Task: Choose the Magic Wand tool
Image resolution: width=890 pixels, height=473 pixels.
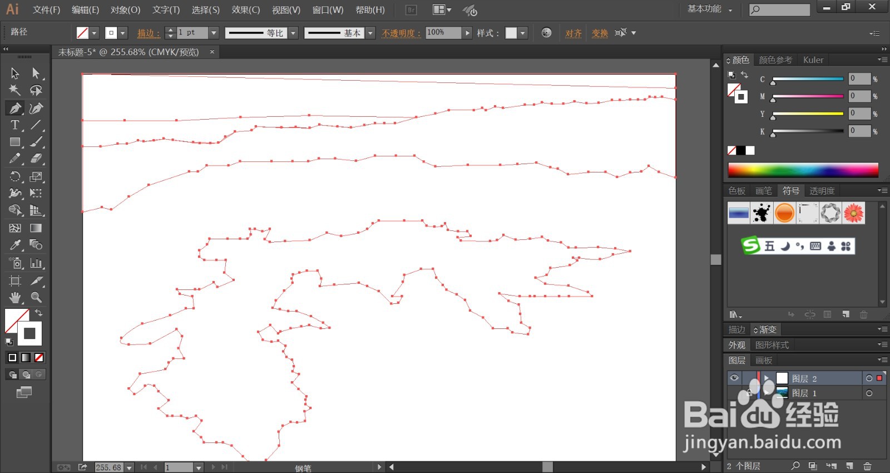Action: [x=15, y=90]
